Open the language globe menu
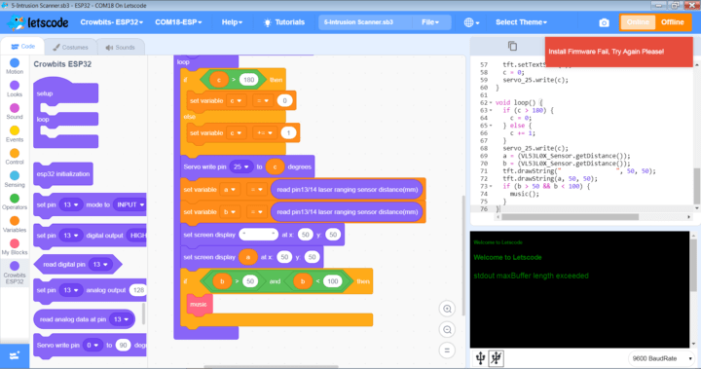701x369 pixels. (471, 22)
